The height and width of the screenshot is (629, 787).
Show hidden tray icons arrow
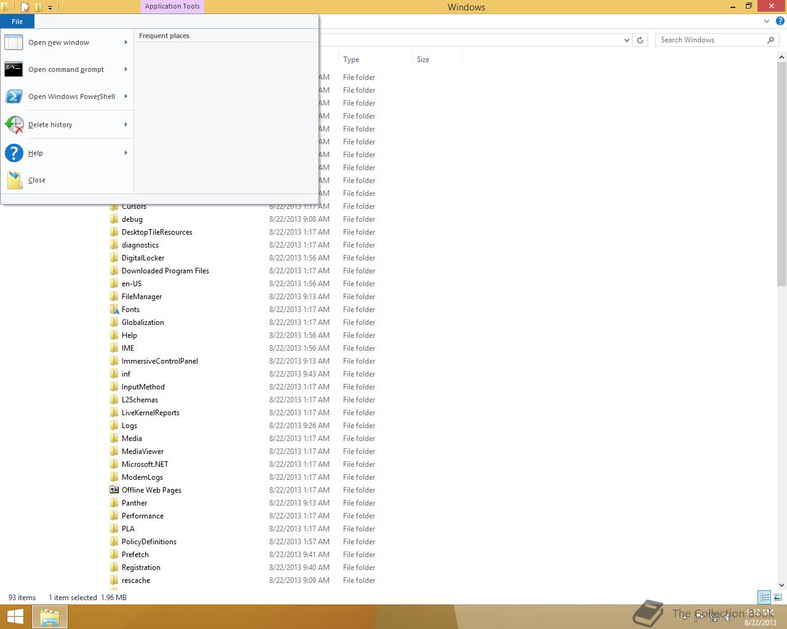pos(686,617)
